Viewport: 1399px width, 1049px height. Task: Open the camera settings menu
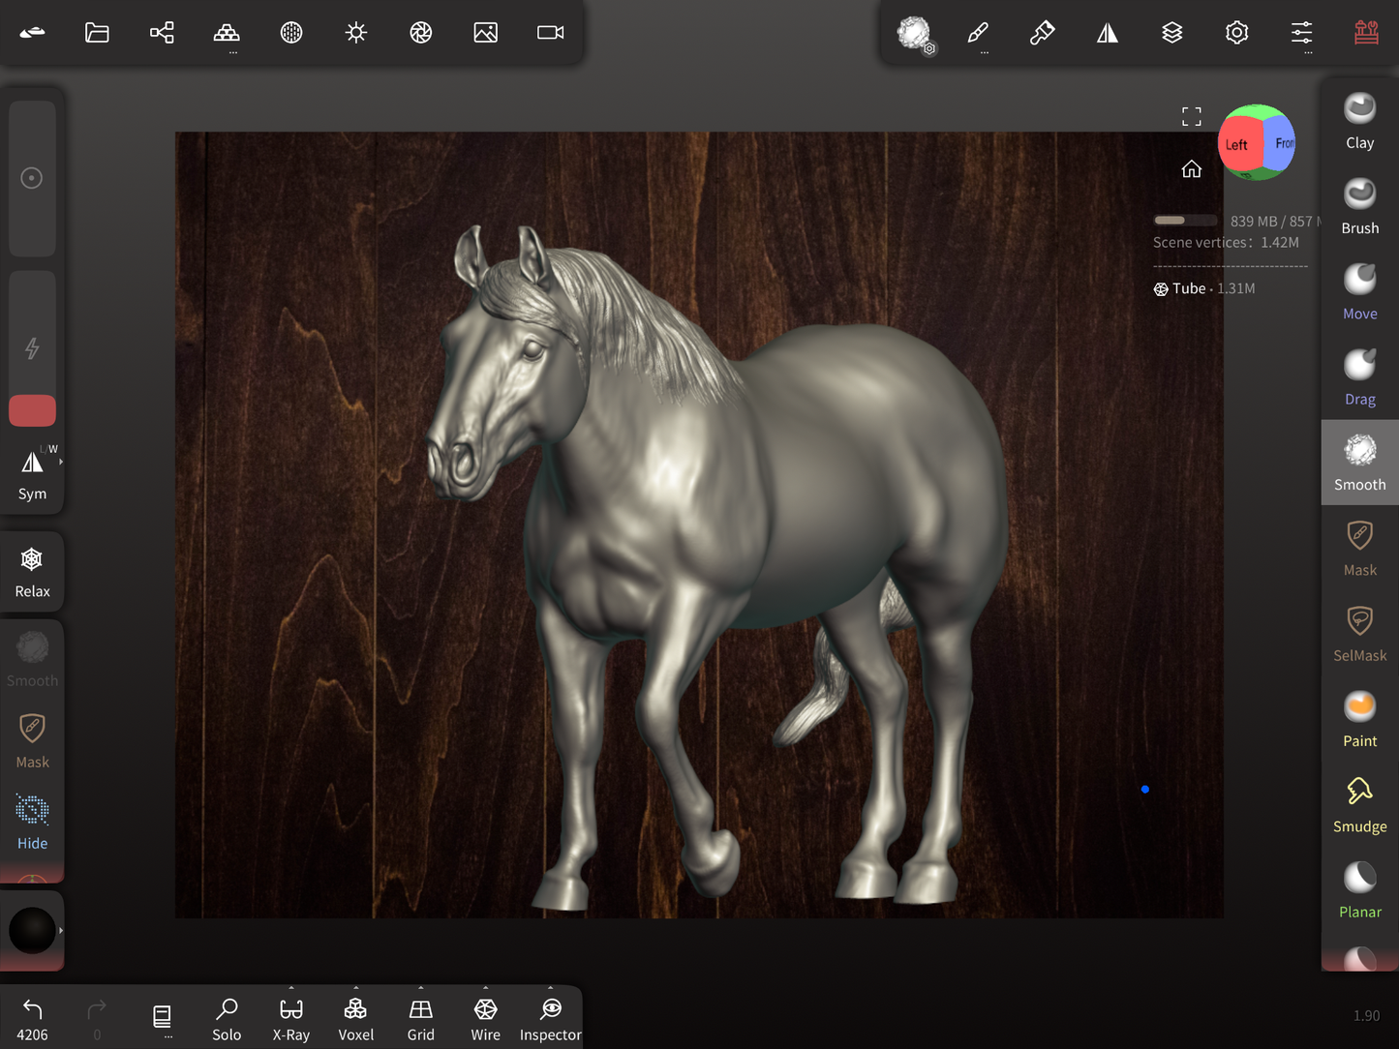(x=550, y=33)
